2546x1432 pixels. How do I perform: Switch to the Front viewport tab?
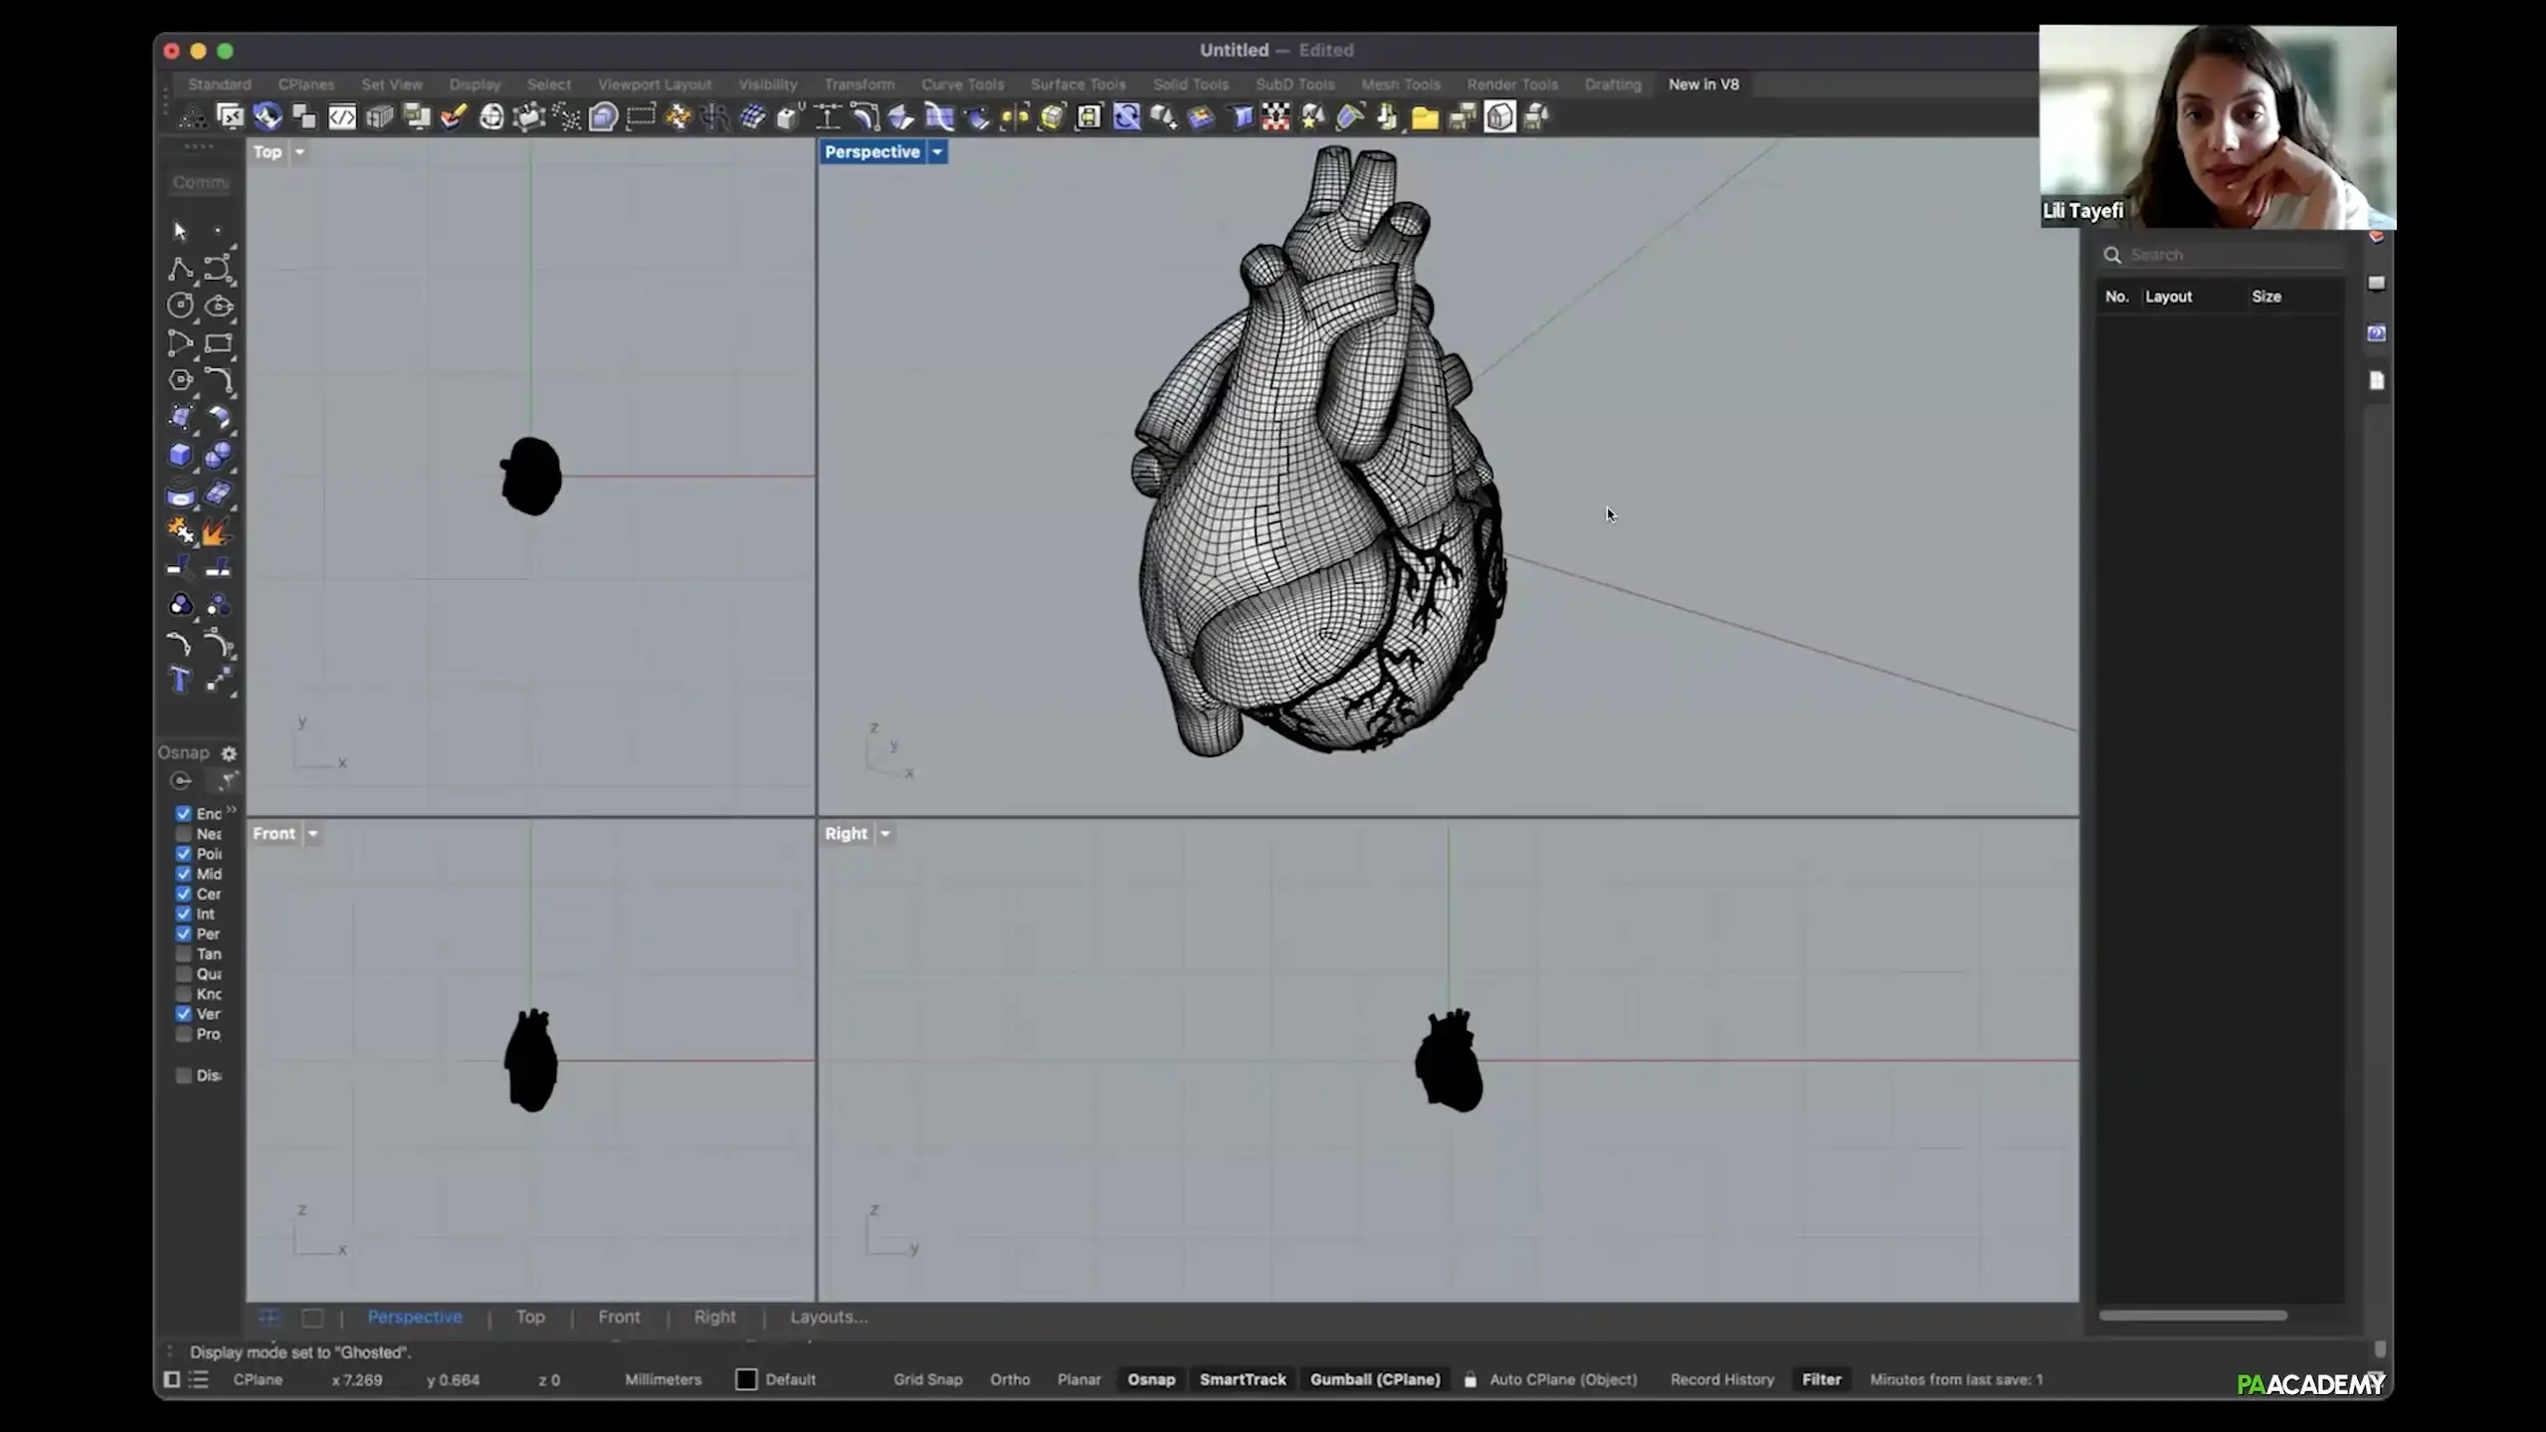(618, 1317)
